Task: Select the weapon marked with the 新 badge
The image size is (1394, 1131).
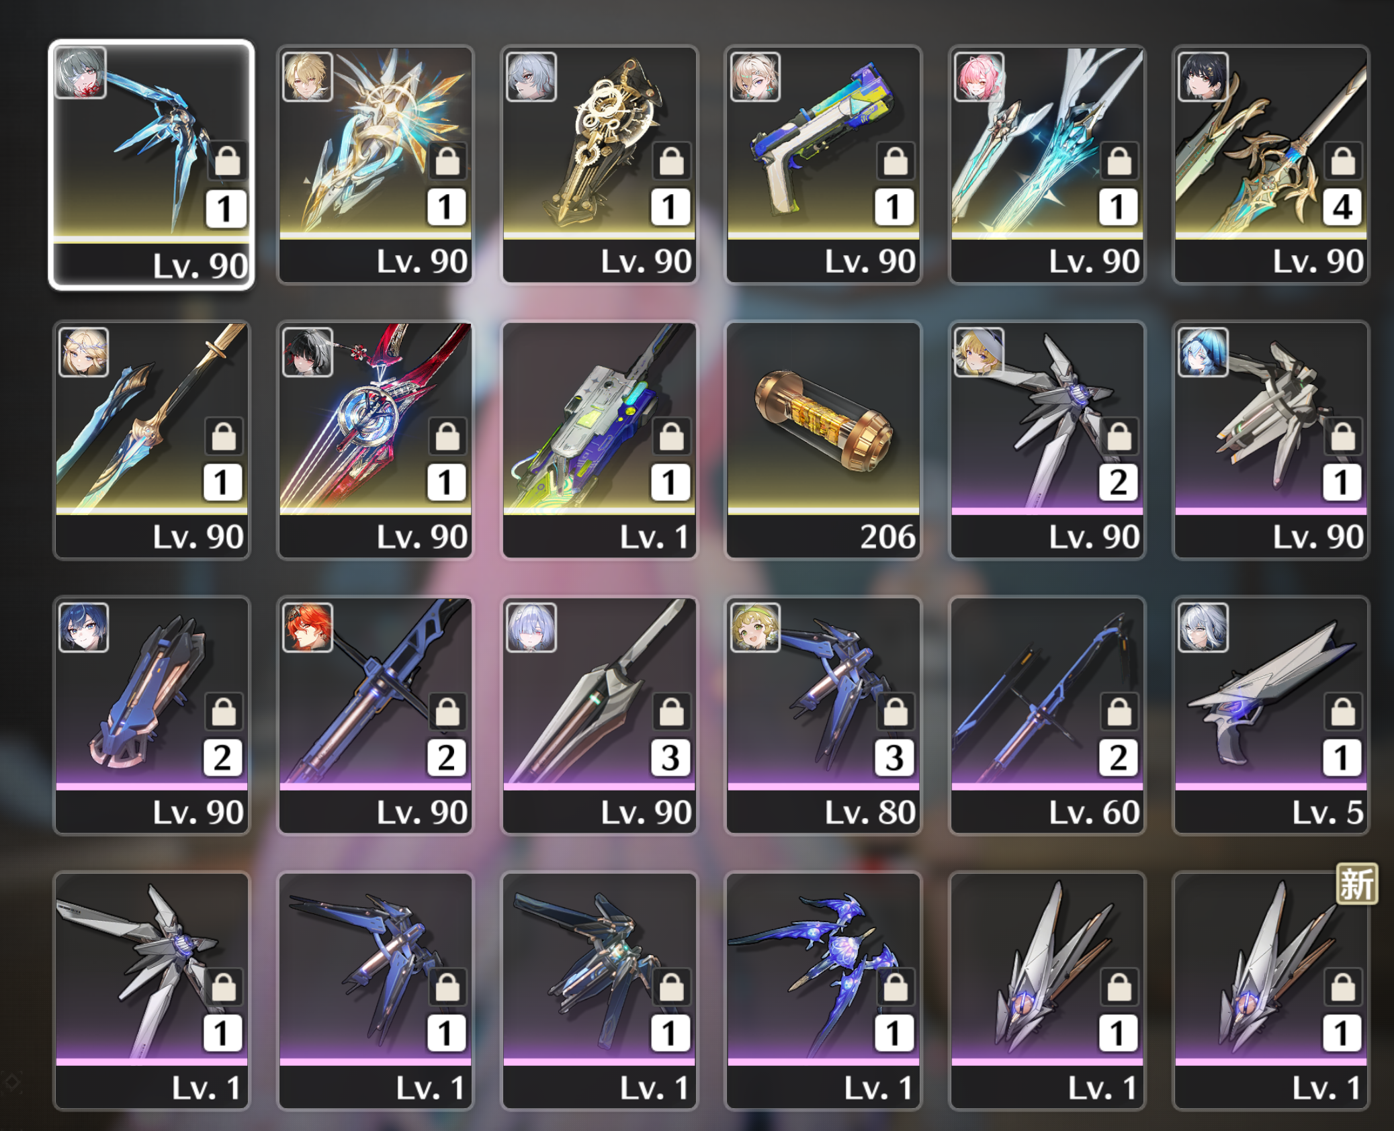Action: (1271, 991)
